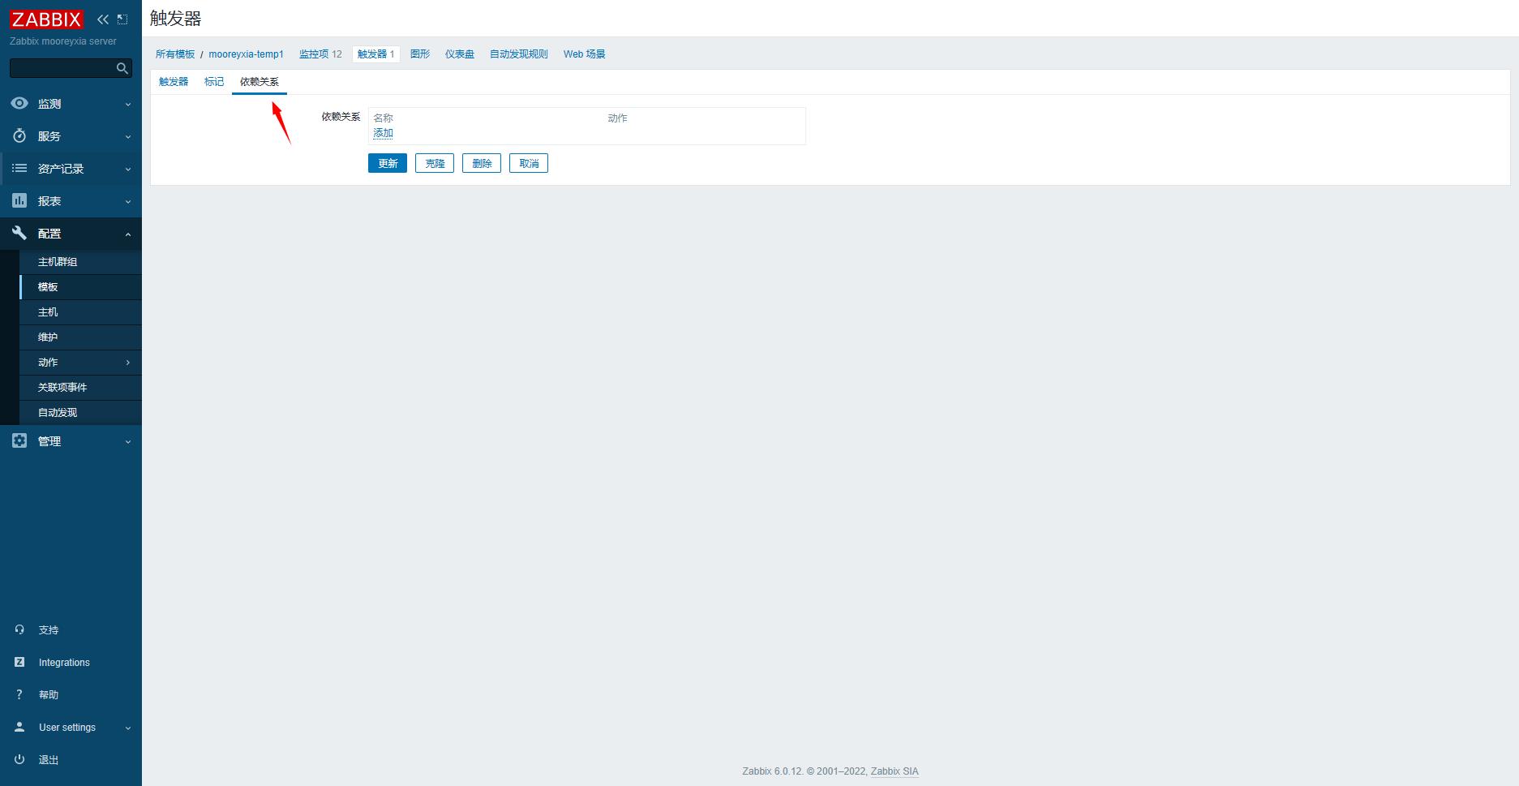1519x786 pixels.
Task: Click the eye icon for 监测
Action: [19, 104]
